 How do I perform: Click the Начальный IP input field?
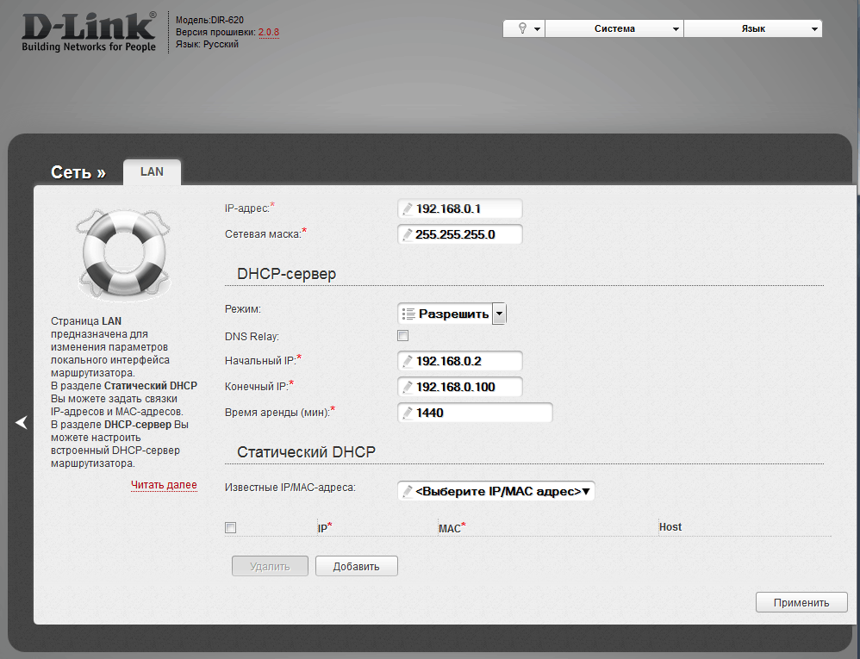tap(467, 361)
